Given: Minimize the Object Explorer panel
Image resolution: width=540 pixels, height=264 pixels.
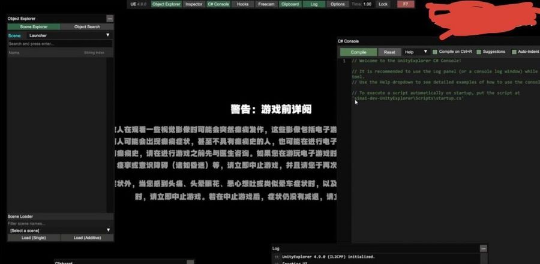Looking at the screenshot, I should (110, 19).
